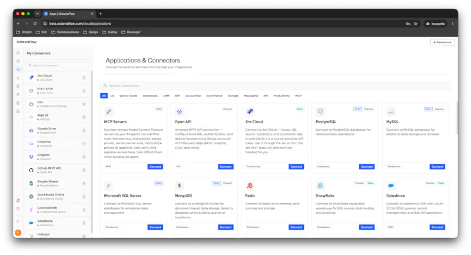Connect the MCP Servers application
Screen dimensions: 471x255
pos(155,167)
